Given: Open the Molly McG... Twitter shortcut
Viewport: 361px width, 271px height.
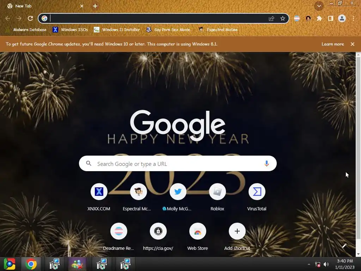Looking at the screenshot, I should [x=178, y=197].
